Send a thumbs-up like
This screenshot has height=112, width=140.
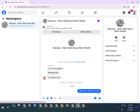(x=100, y=98)
